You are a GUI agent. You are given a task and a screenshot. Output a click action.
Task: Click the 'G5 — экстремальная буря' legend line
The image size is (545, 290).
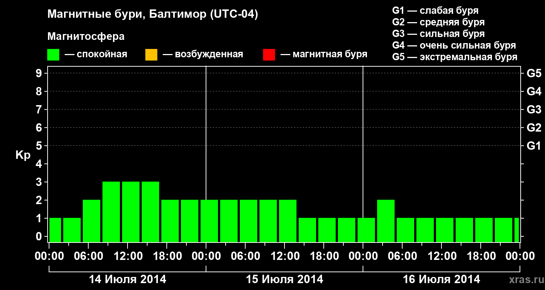[455, 57]
